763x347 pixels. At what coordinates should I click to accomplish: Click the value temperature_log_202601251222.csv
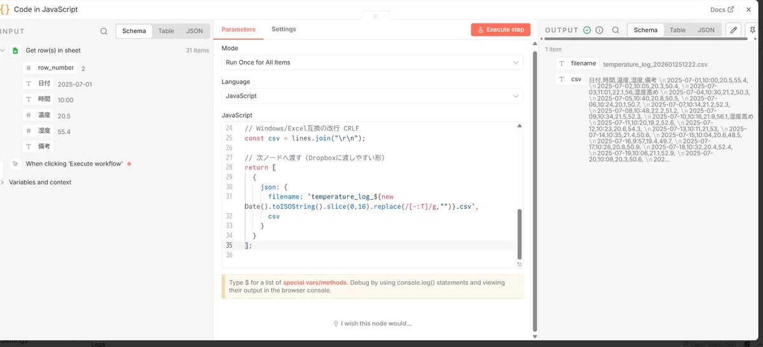(655, 65)
